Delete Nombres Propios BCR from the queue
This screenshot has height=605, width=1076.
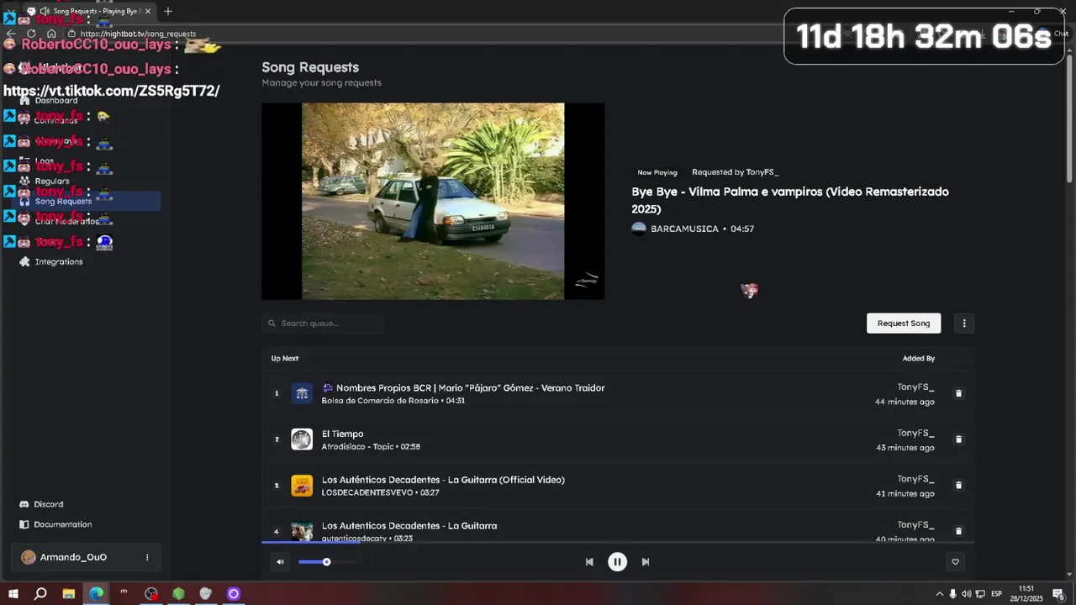point(958,393)
